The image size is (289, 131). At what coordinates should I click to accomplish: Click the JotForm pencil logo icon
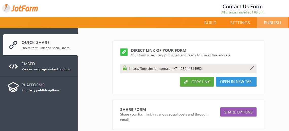6,8
